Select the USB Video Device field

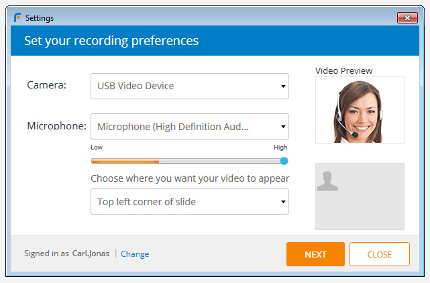181,87
